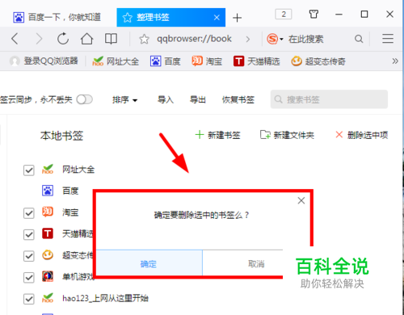Click Baidu paw icon in bookmark list
The height and width of the screenshot is (315, 404).
coord(48,191)
